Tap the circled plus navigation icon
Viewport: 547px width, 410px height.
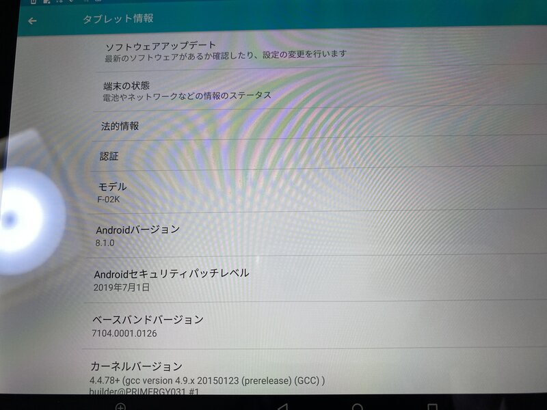pos(121,407)
